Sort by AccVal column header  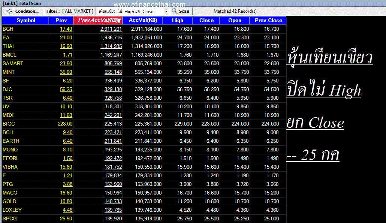(x=143, y=21)
